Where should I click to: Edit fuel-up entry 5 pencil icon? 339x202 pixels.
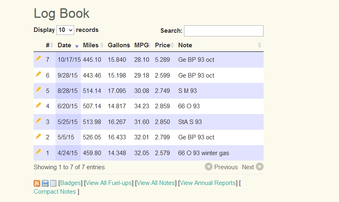38,89
